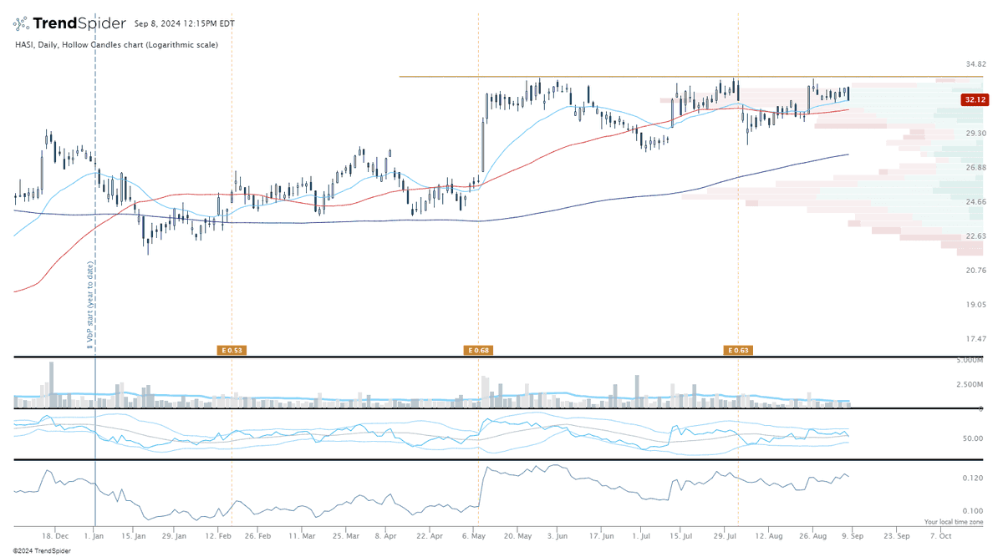Click the Your local time zone text
The image size is (1003, 557).
point(955,522)
